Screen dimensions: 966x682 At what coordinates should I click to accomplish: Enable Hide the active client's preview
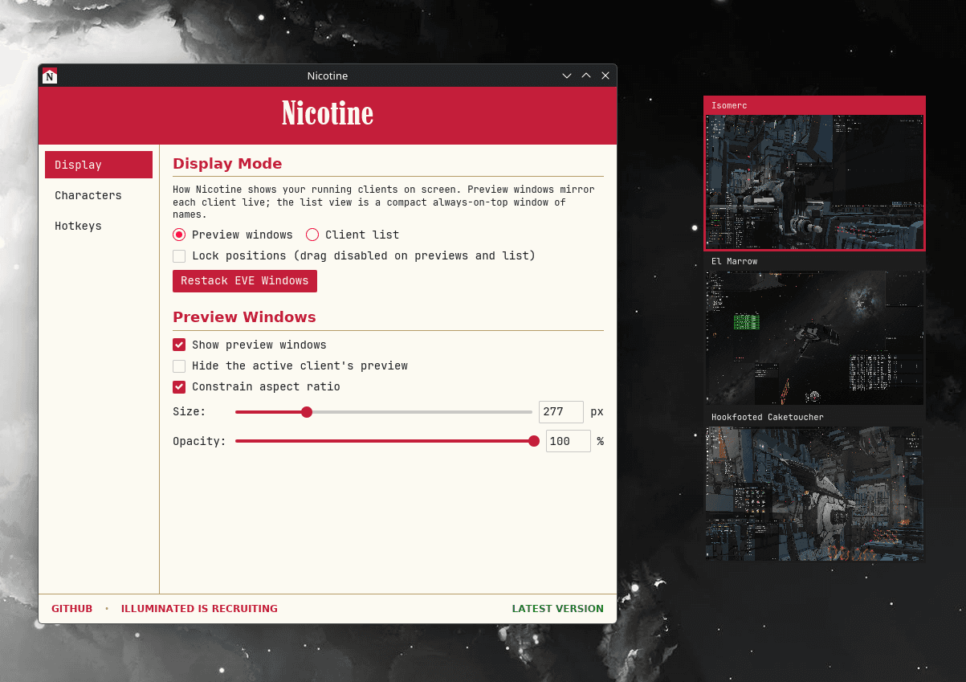(x=179, y=366)
